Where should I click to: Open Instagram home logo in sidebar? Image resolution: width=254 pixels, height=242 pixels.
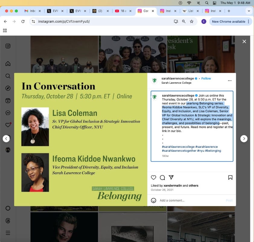click(x=8, y=46)
